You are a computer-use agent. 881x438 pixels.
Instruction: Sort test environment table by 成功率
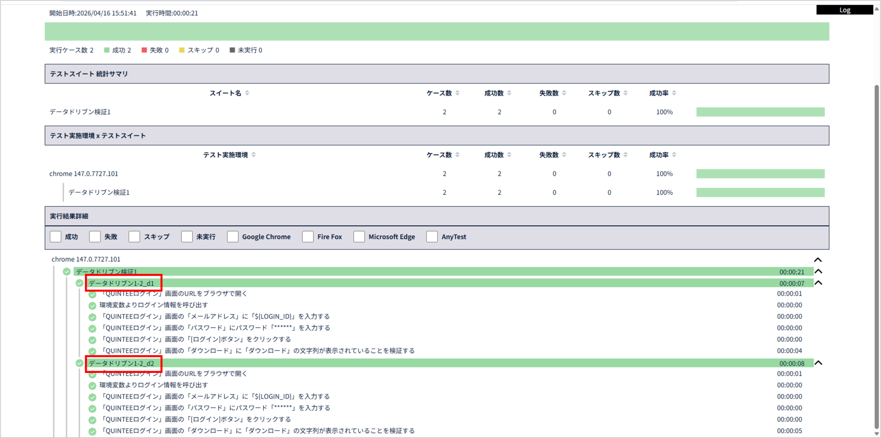coord(674,155)
